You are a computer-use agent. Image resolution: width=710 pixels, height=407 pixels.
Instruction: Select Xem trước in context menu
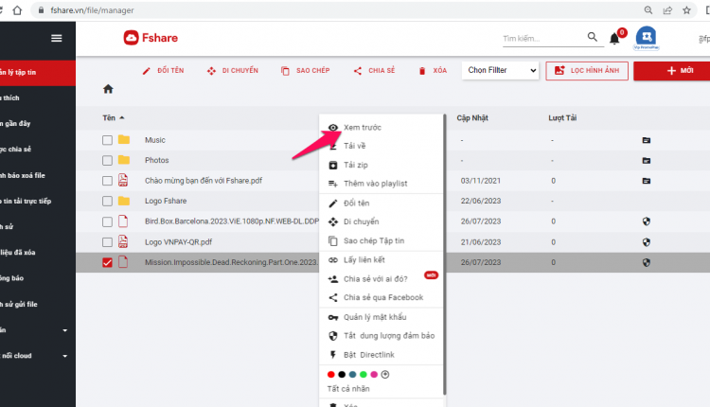(x=382, y=127)
